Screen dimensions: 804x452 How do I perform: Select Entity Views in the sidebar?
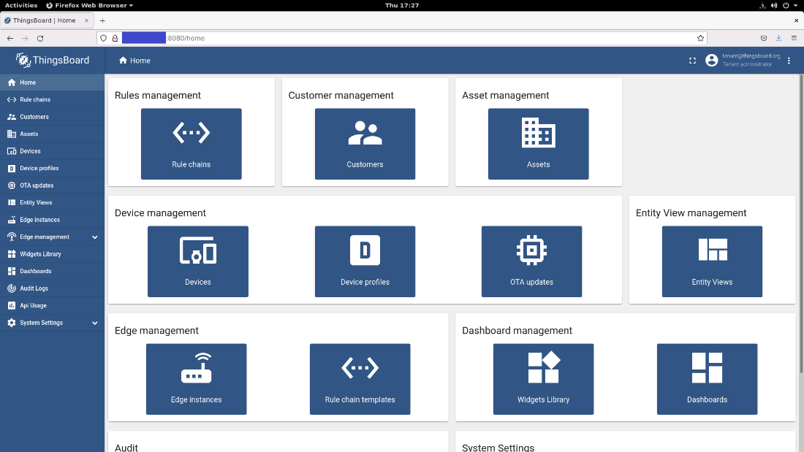click(x=53, y=202)
